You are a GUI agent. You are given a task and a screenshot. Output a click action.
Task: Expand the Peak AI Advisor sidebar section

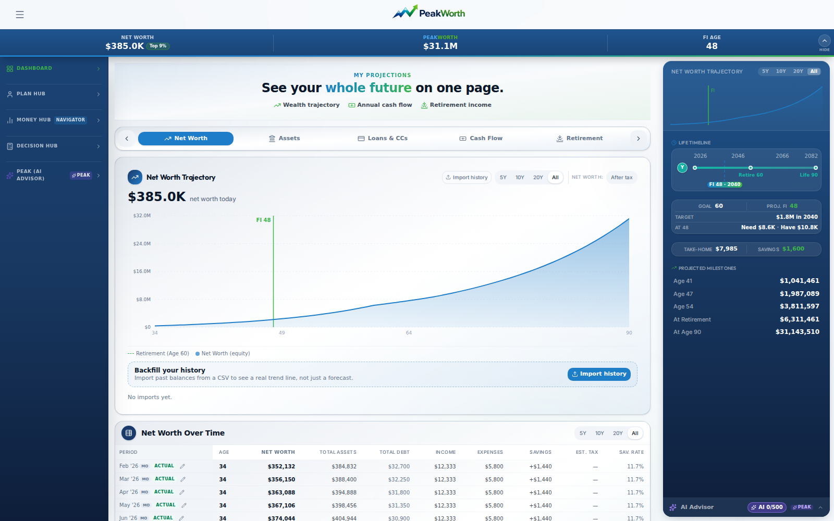(x=98, y=176)
